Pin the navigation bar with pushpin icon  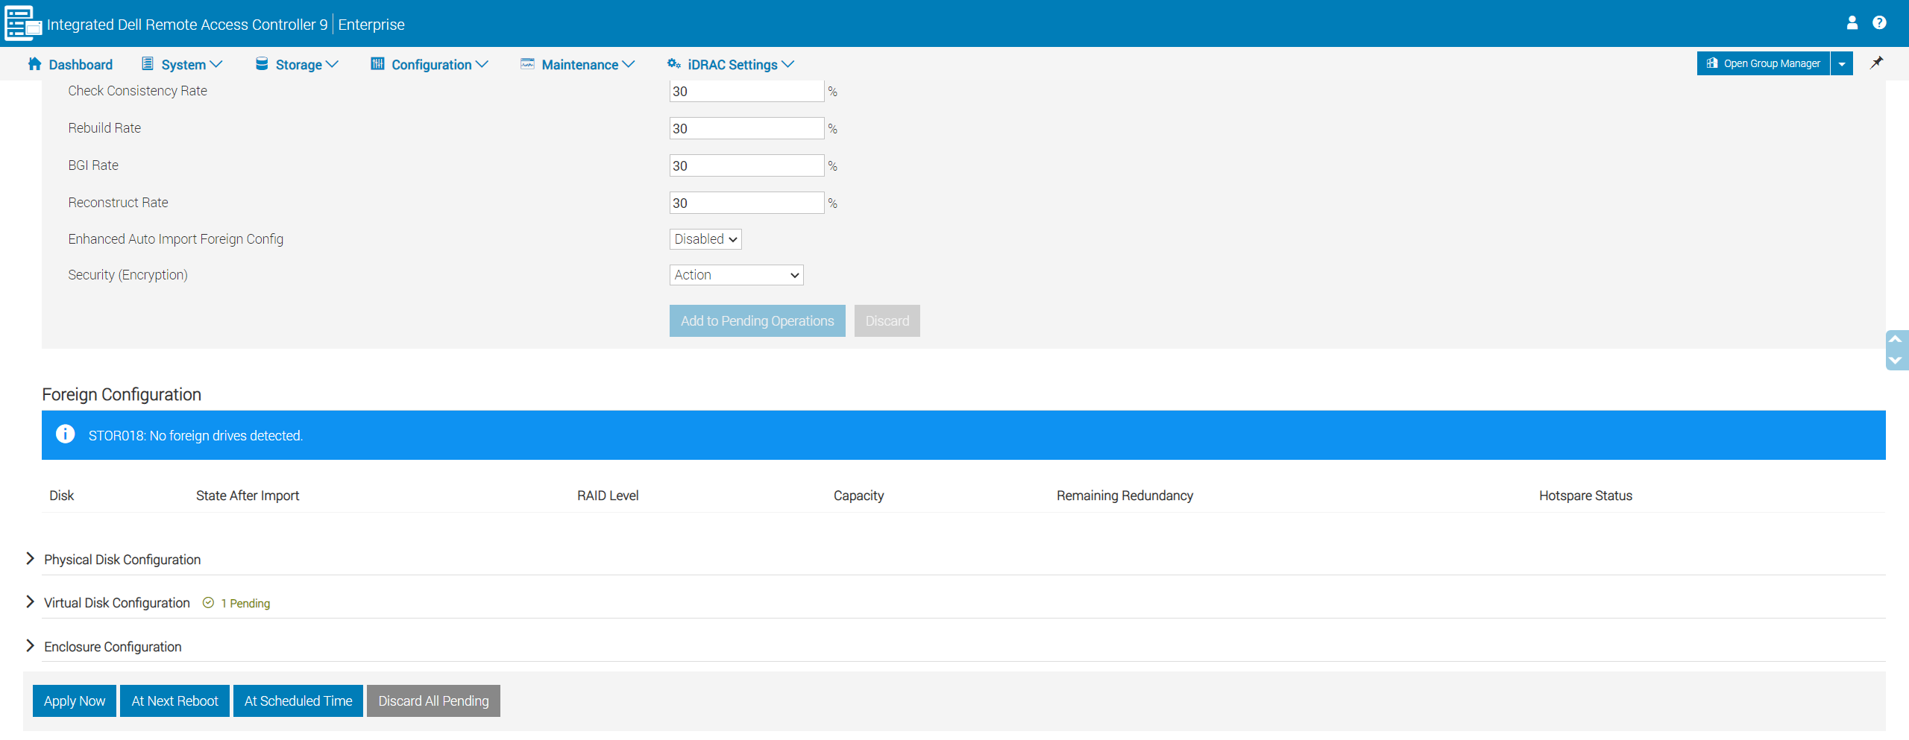click(x=1877, y=63)
